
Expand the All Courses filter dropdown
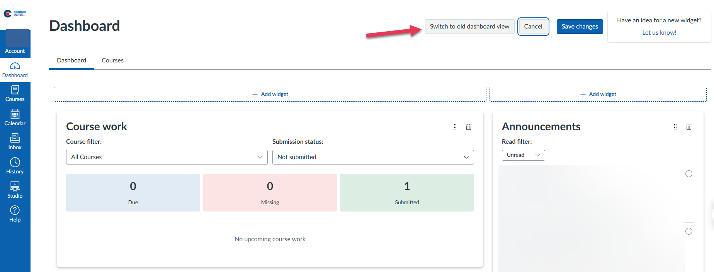[x=167, y=157]
